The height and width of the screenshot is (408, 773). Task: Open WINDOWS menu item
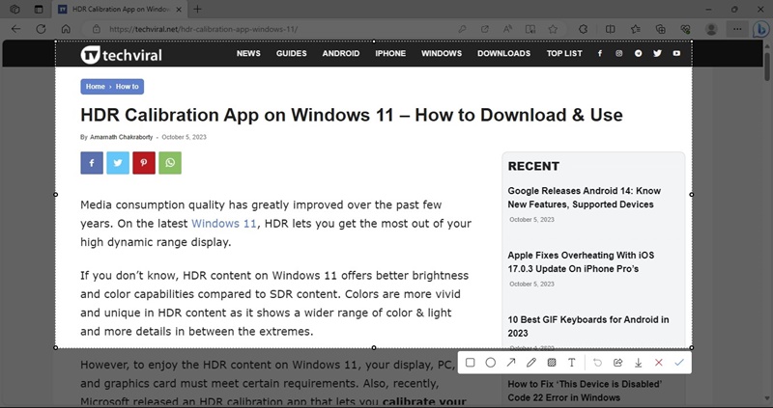(x=442, y=53)
